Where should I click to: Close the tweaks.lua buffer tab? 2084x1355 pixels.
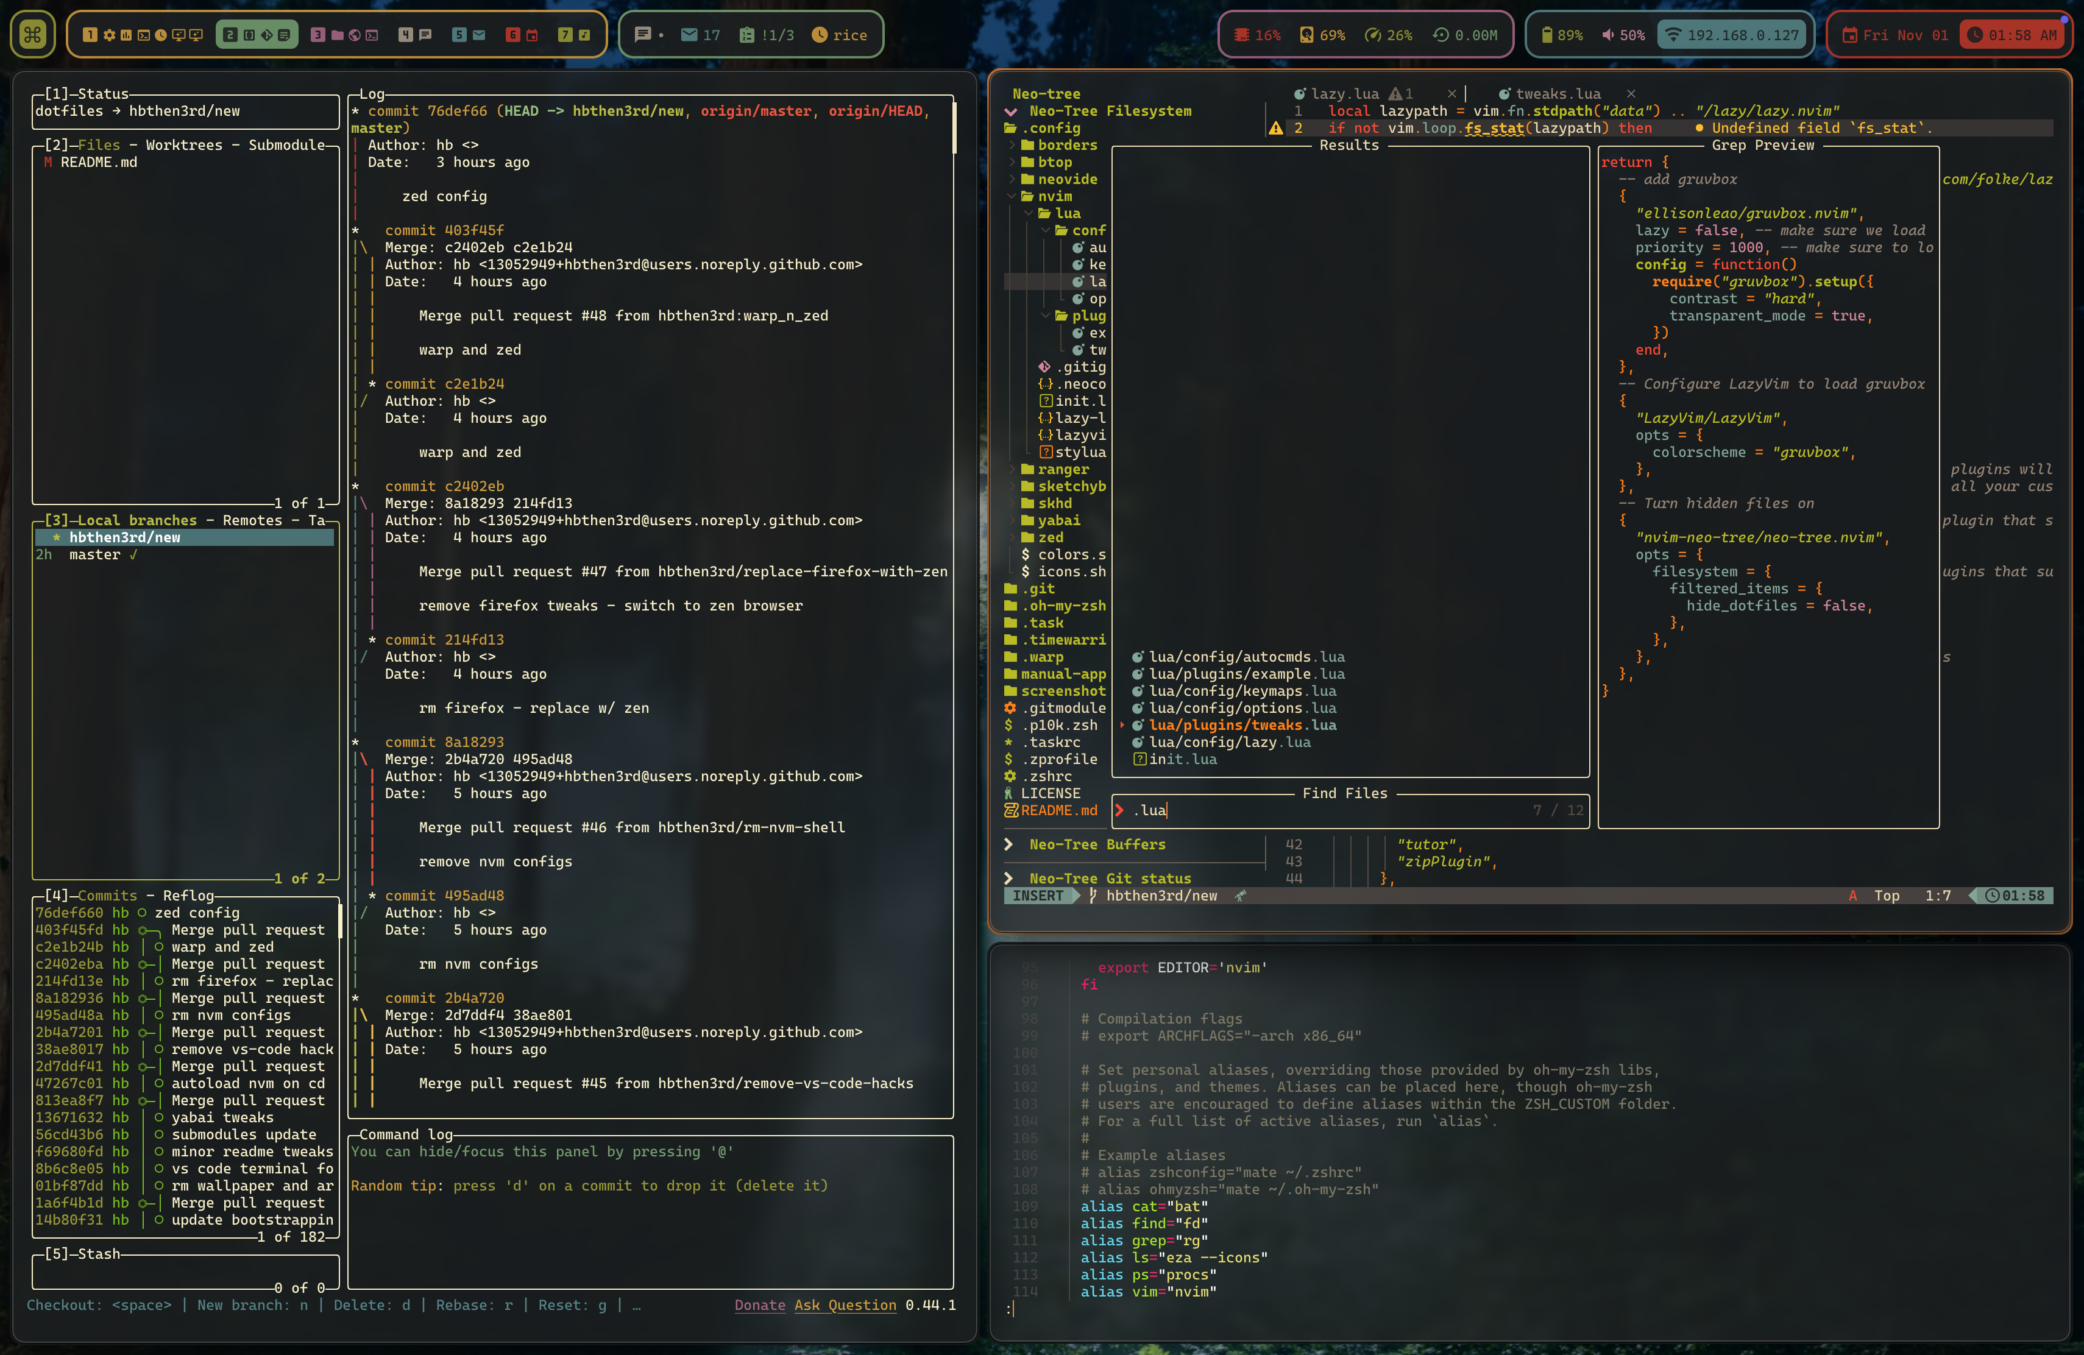click(1631, 94)
